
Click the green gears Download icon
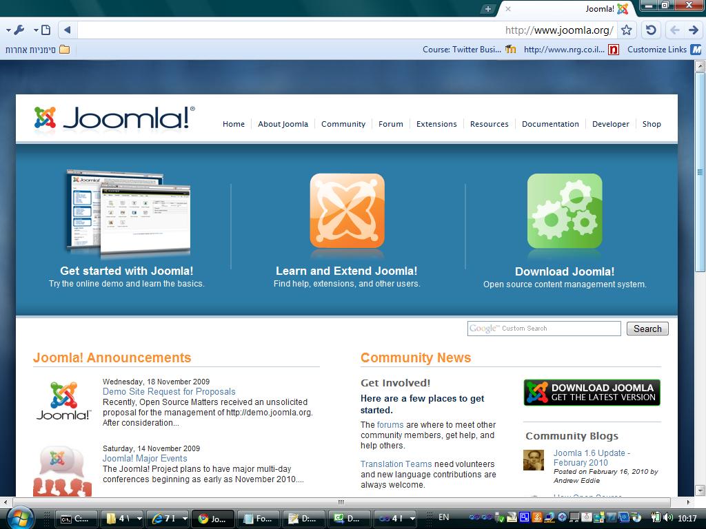tap(565, 211)
